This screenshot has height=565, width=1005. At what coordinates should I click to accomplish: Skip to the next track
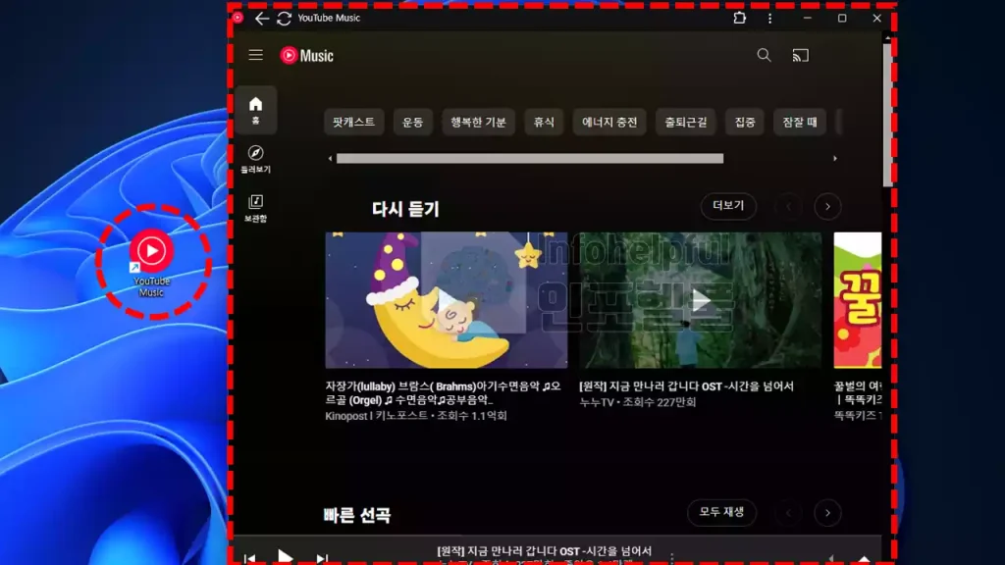pyautogui.click(x=322, y=558)
